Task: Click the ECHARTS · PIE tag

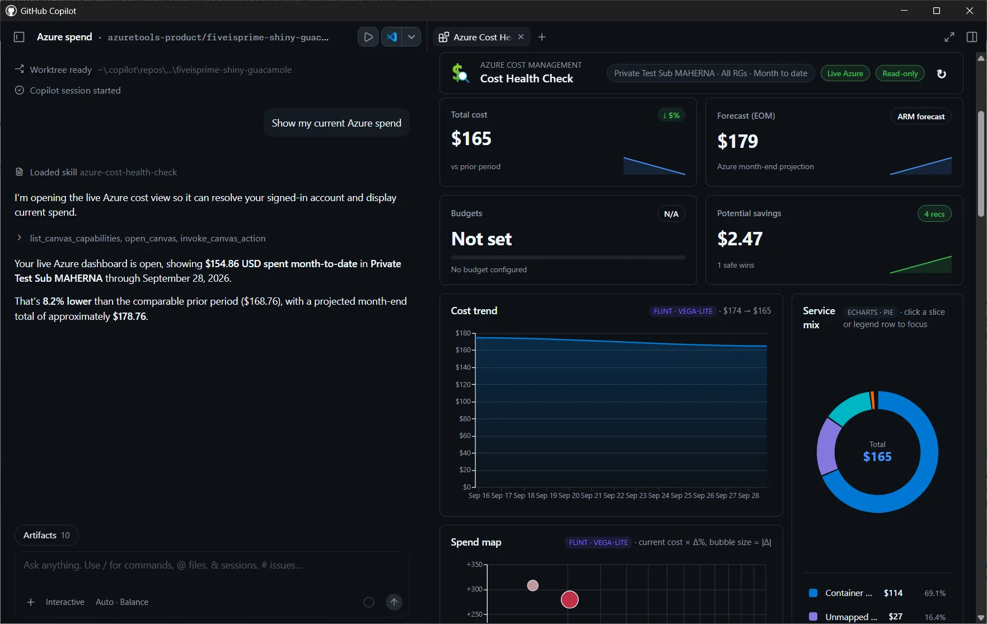Action: 870,312
